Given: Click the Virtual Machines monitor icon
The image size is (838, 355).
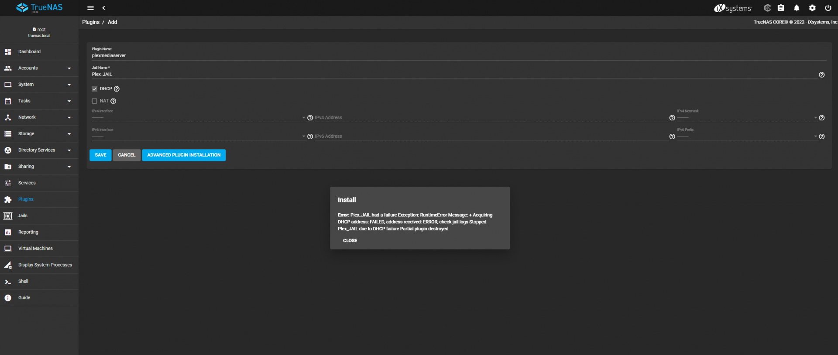Looking at the screenshot, I should tap(8, 249).
